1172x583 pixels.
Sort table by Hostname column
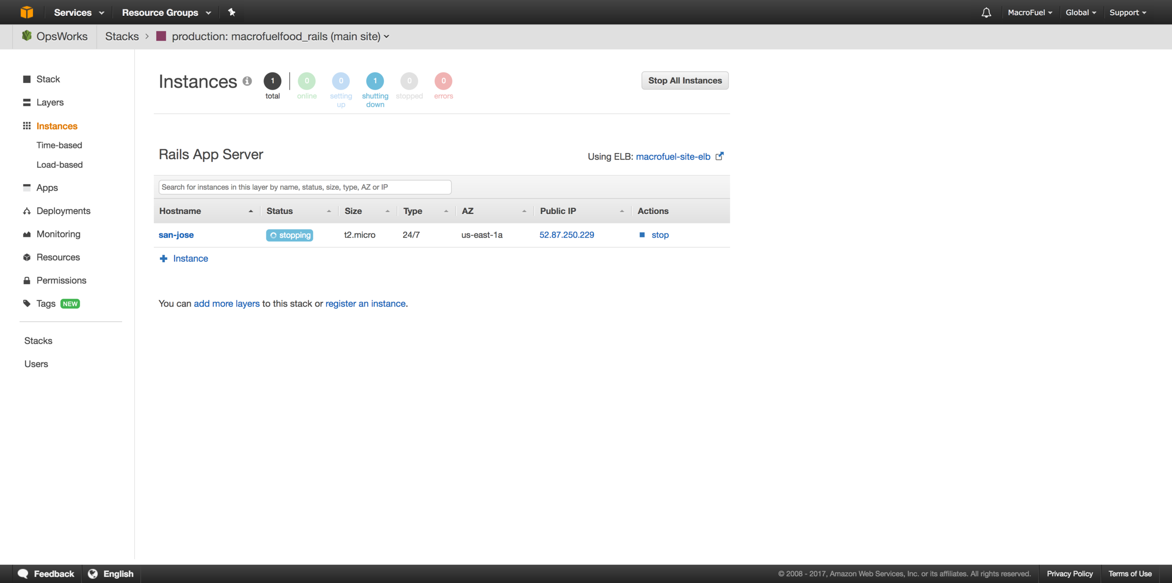tap(206, 211)
